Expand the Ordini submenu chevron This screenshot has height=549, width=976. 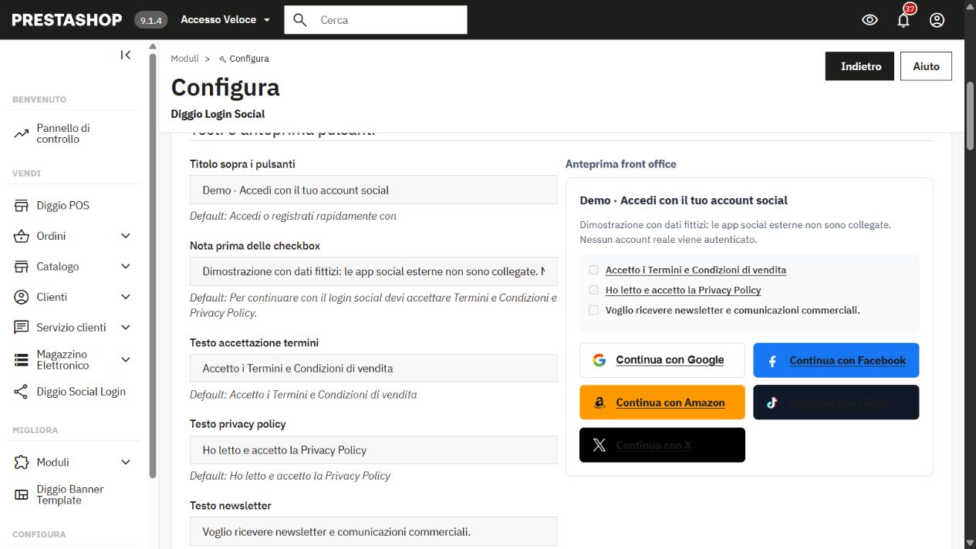click(126, 236)
